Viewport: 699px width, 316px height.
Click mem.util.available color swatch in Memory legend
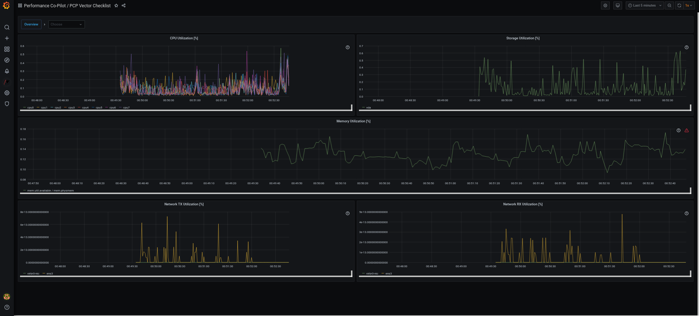tap(24, 191)
